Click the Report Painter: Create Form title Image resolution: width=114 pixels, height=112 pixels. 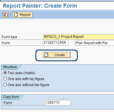40,6
